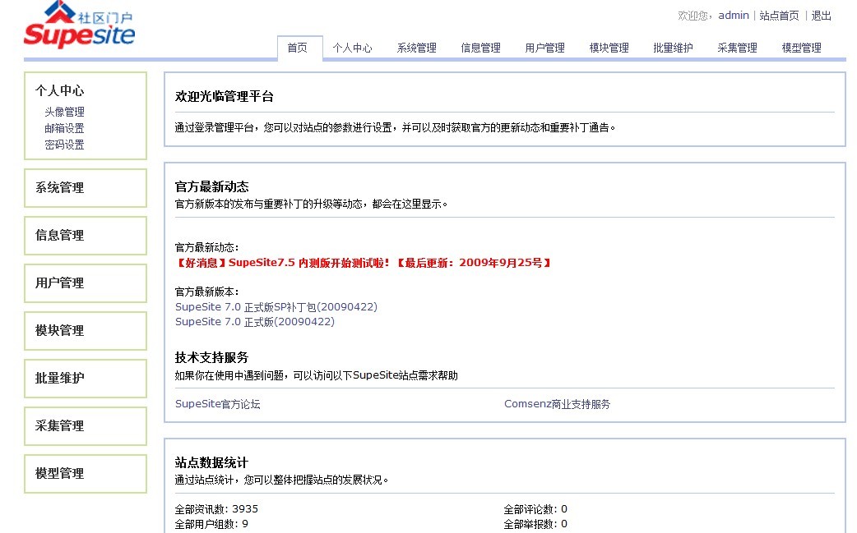The width and height of the screenshot is (857, 533).
Task: Expand sidebar 用户管理 section
Action: 86,283
